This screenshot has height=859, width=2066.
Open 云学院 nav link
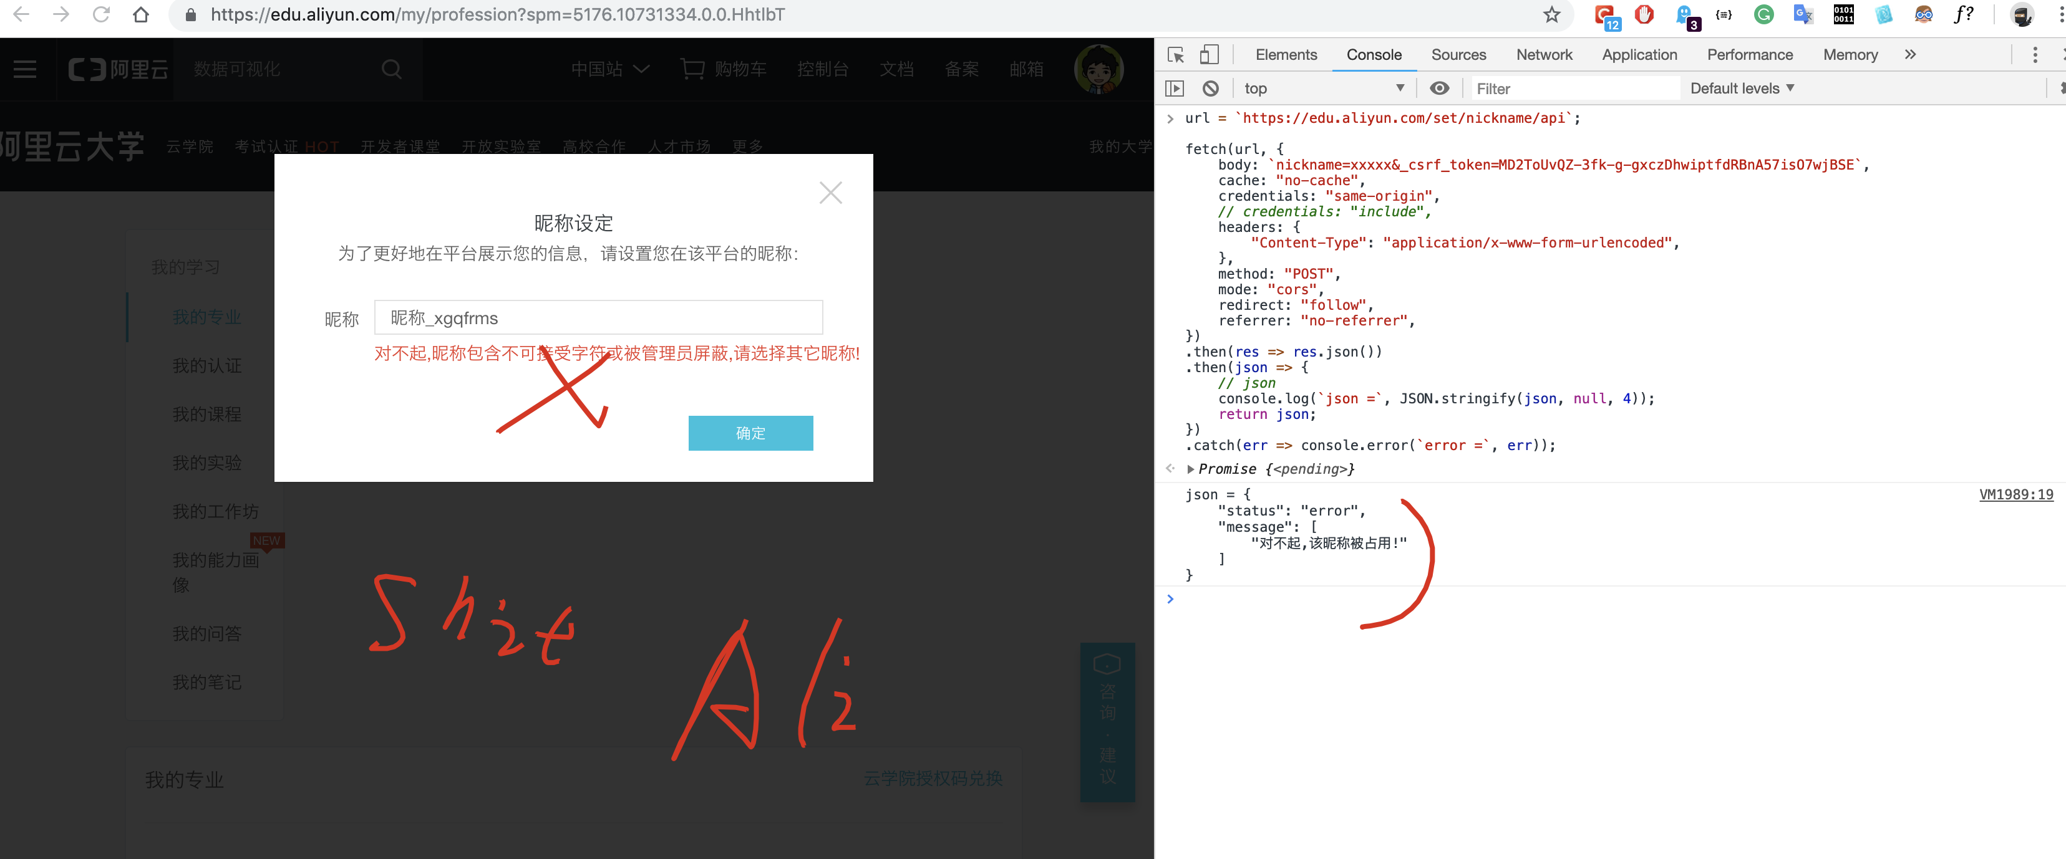point(190,146)
